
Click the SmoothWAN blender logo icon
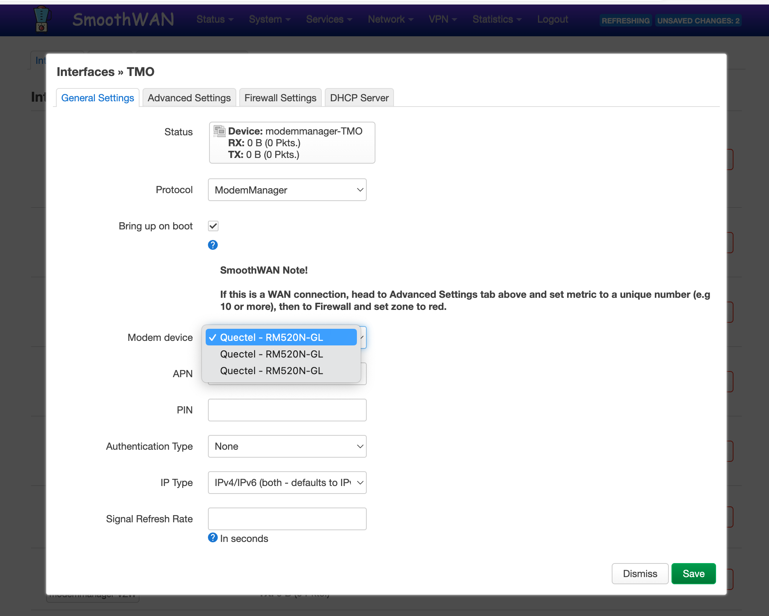(x=42, y=19)
